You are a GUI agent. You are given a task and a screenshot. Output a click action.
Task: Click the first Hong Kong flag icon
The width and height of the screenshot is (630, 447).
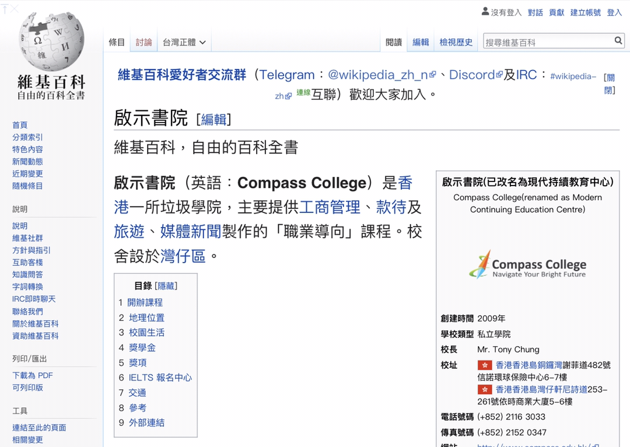[x=485, y=365]
